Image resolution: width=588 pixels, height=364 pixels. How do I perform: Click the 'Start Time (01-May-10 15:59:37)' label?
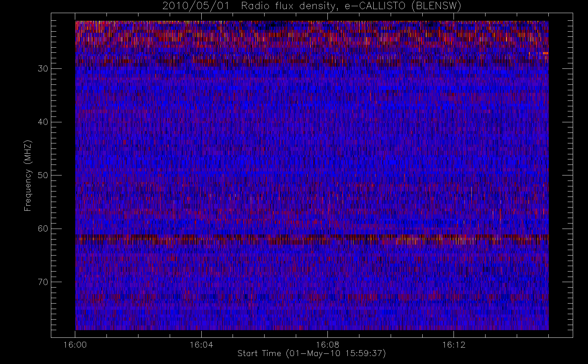click(x=312, y=353)
